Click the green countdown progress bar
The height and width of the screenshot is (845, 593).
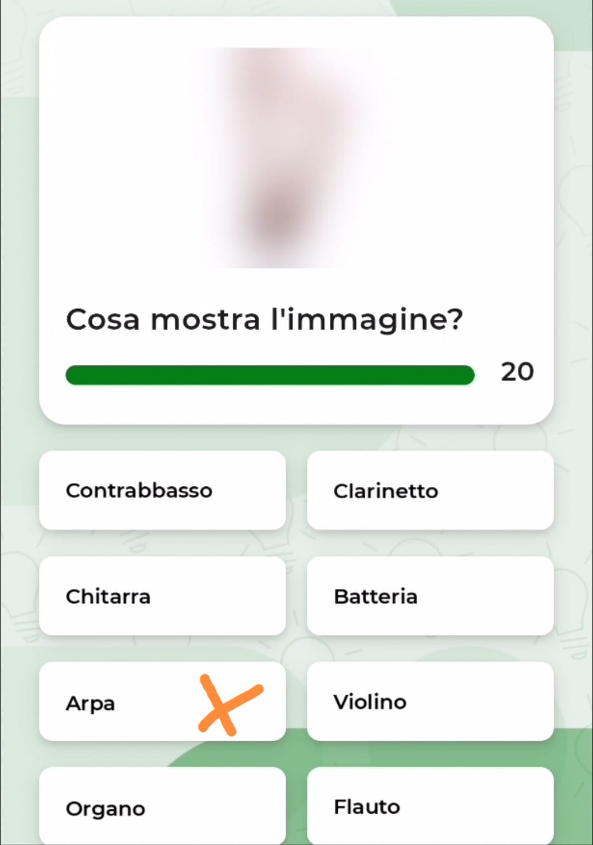[270, 375]
